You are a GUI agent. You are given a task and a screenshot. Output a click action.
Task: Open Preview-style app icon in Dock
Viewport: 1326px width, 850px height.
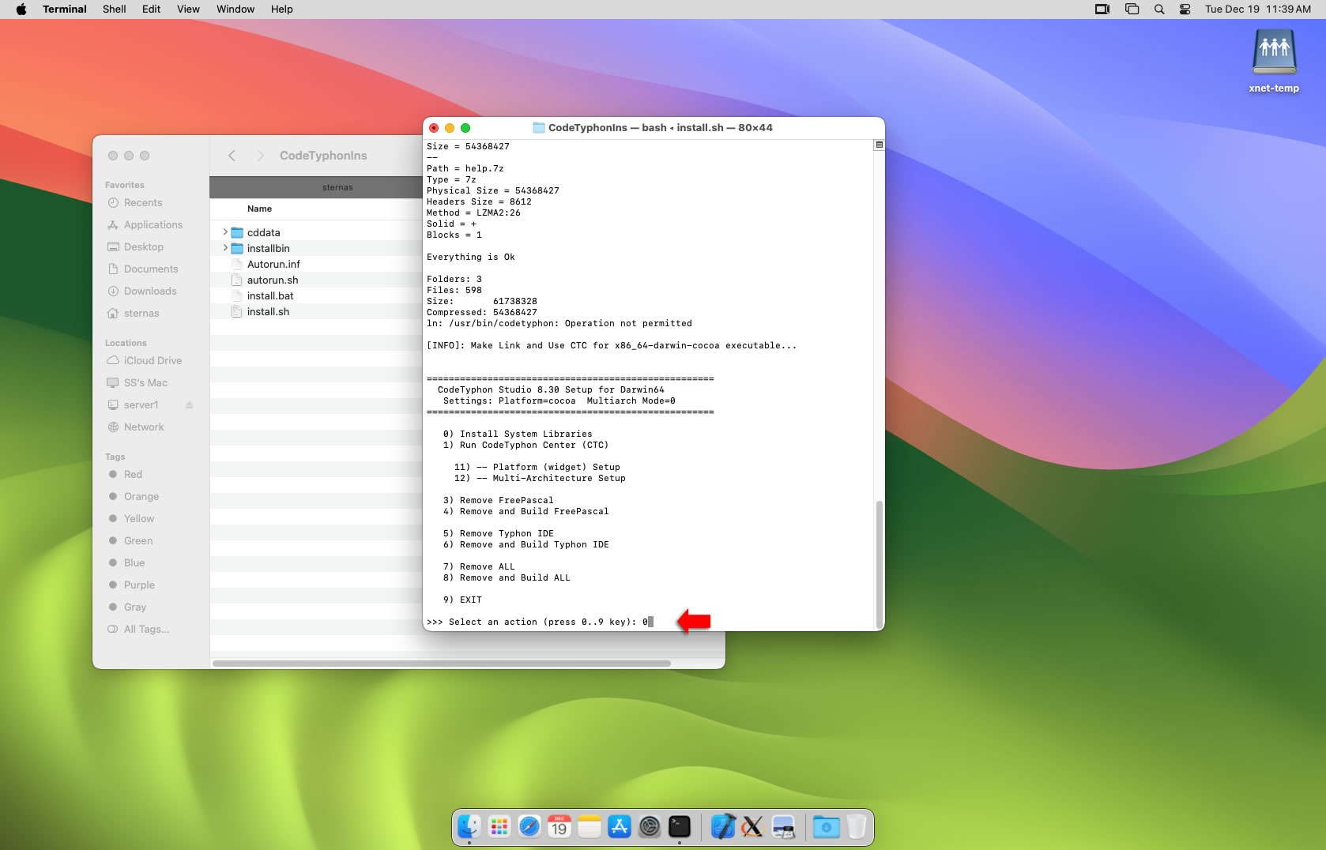pos(783,827)
